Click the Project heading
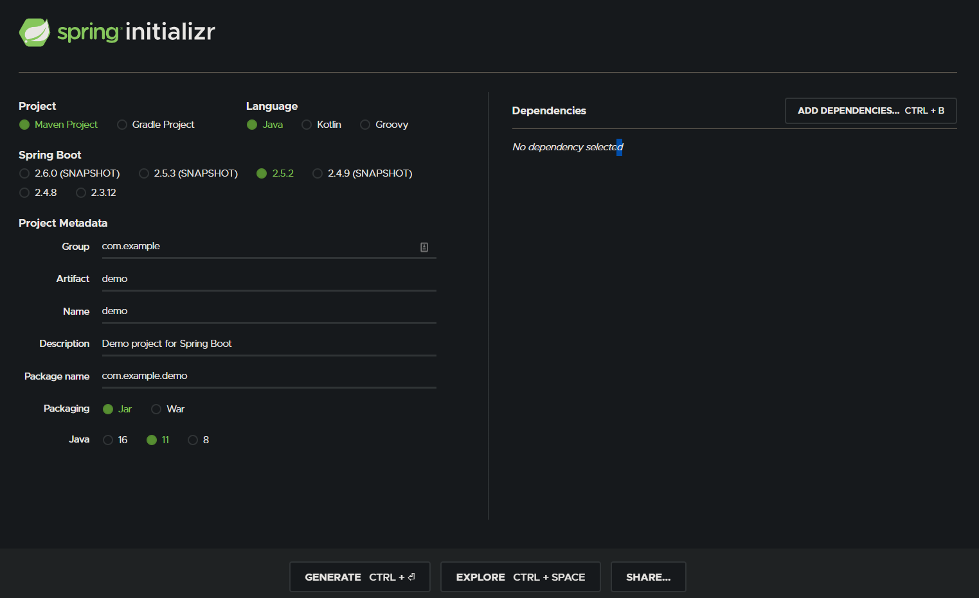The height and width of the screenshot is (598, 979). point(37,106)
